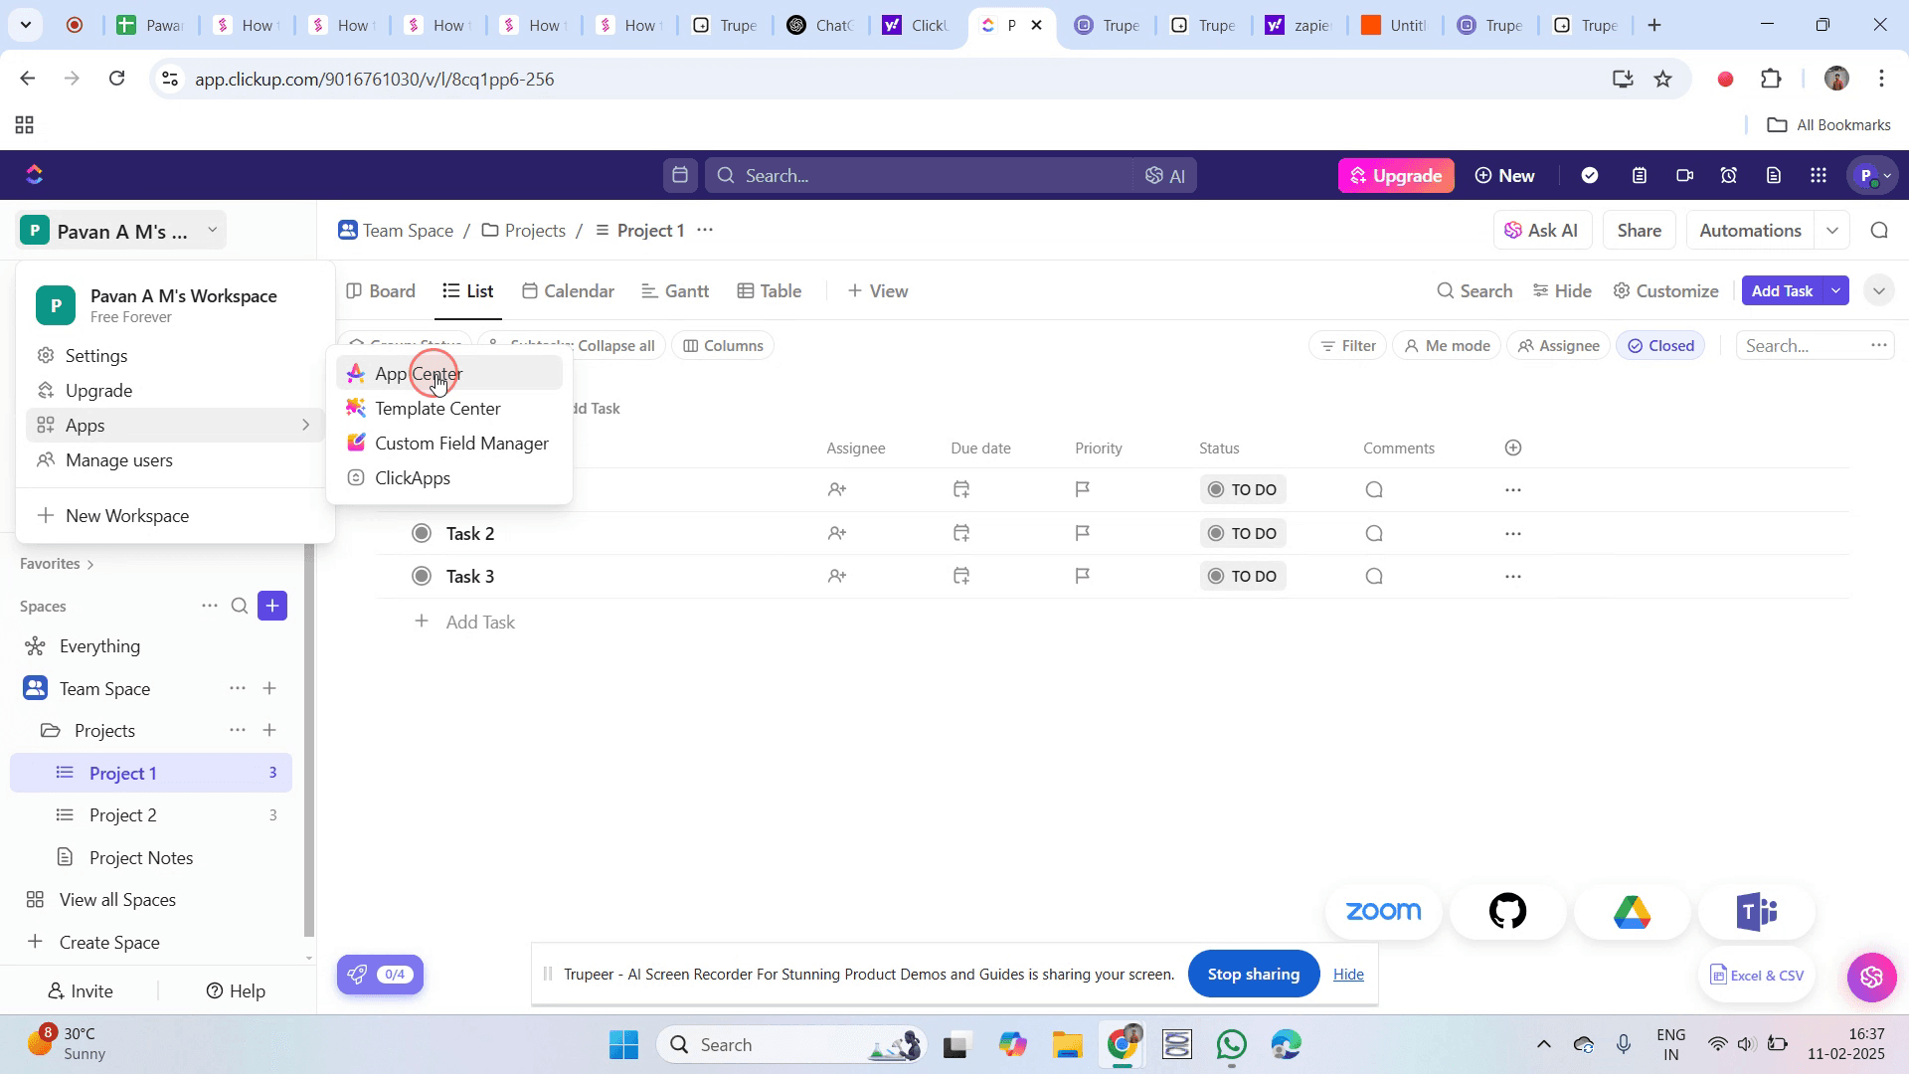Expand the Automations dropdown chevron

tap(1831, 231)
